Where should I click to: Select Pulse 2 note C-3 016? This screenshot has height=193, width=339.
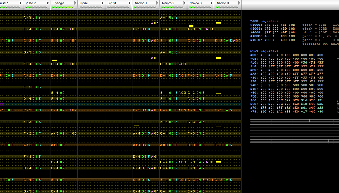[x=32, y=110]
